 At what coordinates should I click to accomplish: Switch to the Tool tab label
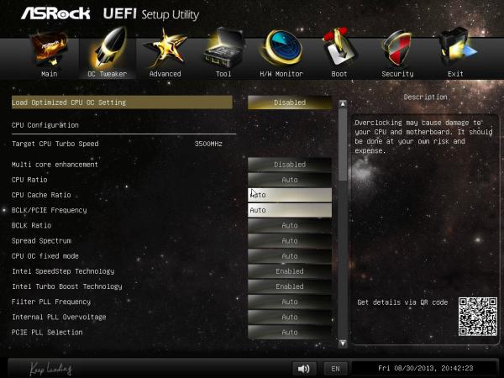pos(223,74)
